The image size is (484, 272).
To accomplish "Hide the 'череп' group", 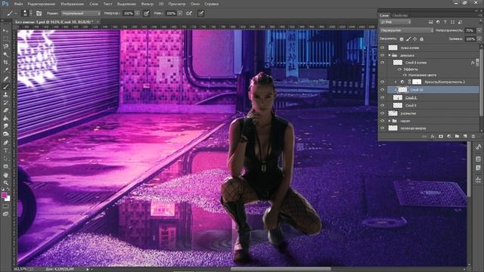I will 383,121.
